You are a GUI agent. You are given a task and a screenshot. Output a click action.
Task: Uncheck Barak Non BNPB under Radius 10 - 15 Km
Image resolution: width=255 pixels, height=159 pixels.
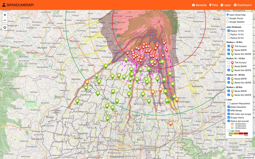(x=229, y=70)
